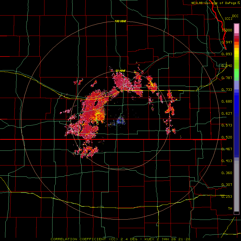Click the 0.893 value on the color scale
Image resolution: width=241 pixels, height=241 pixels.
tap(227, 54)
